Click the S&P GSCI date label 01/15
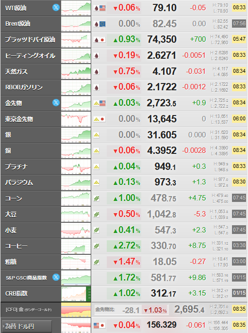The image size is (248, 333). (x=239, y=277)
